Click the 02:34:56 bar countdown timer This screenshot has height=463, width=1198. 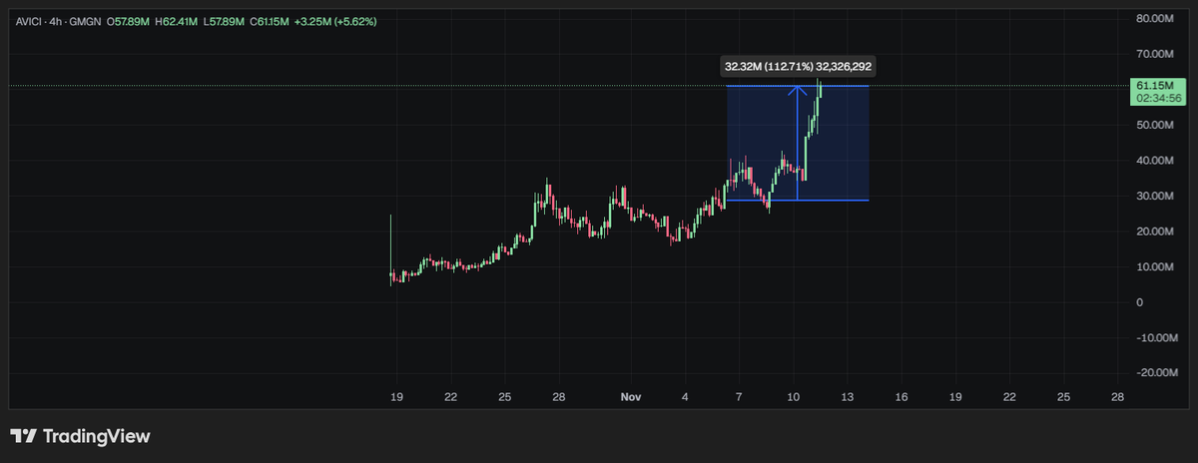click(1159, 99)
